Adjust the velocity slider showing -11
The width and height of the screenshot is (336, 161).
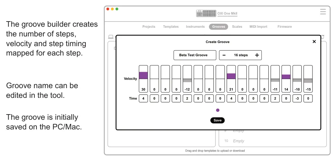coord(275,79)
